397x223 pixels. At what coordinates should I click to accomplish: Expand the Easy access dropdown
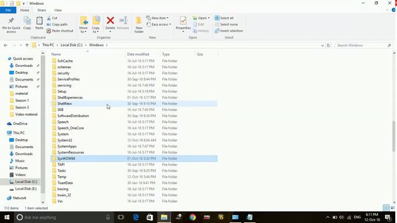[159, 24]
